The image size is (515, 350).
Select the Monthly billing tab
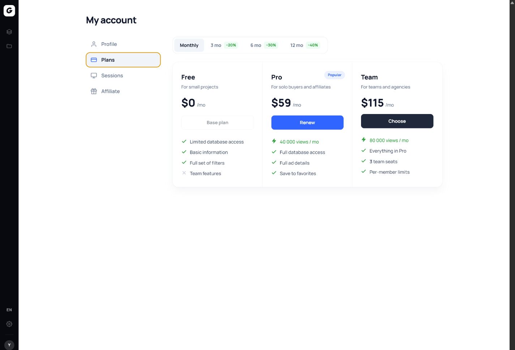(189, 45)
